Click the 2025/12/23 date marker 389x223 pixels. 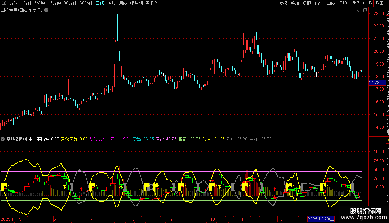[320, 219]
